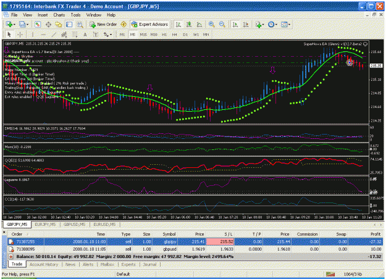Open the Periods clock dropdown
Image resolution: width=386 pixels, height=279 pixels.
(276, 25)
